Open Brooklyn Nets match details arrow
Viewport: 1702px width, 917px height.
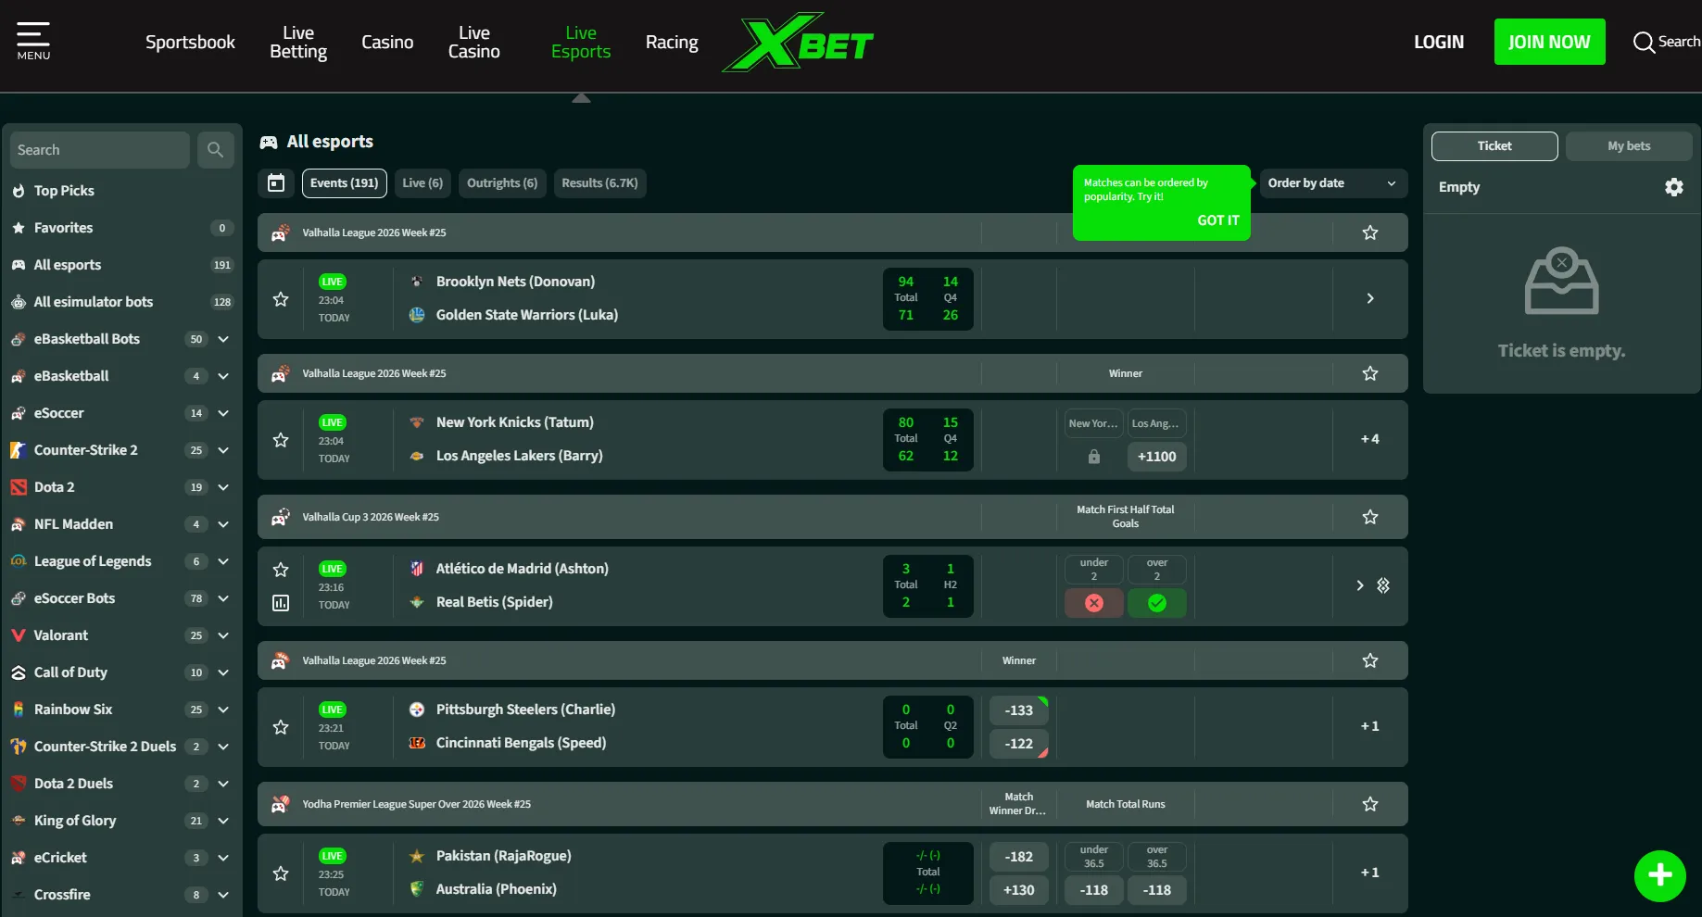(x=1370, y=298)
